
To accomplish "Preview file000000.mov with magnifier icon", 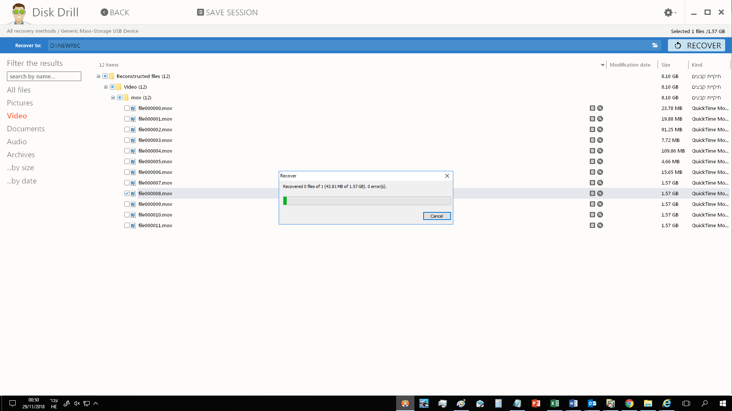I will pyautogui.click(x=600, y=108).
